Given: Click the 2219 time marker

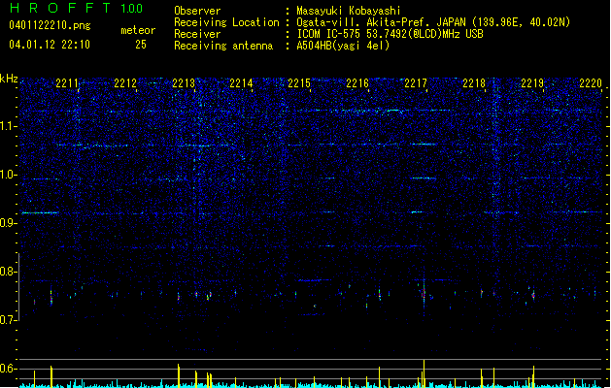Looking at the screenshot, I should [532, 83].
